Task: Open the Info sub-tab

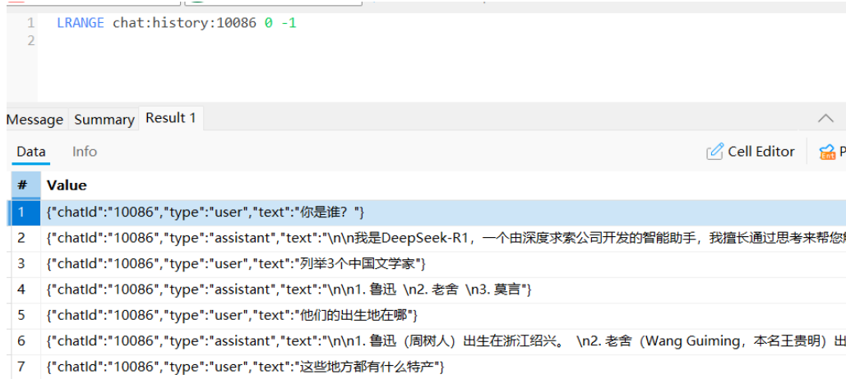Action: (85, 152)
